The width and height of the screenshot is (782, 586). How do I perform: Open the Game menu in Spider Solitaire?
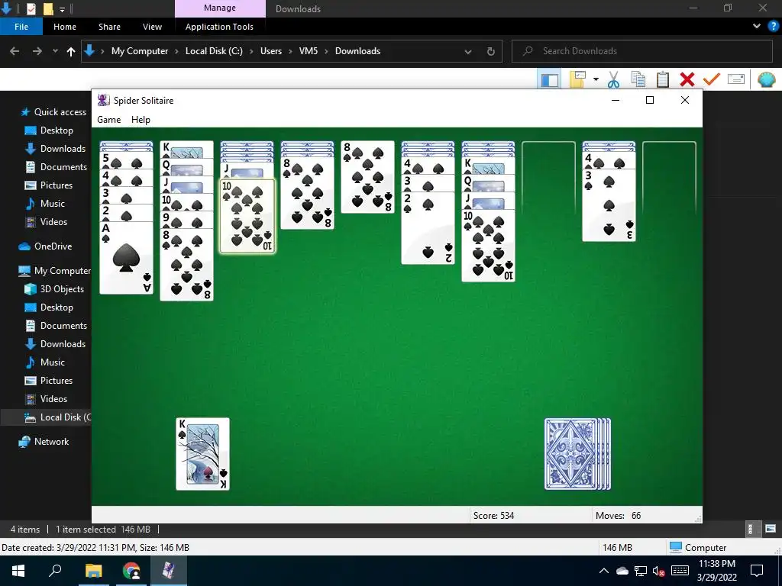point(108,120)
